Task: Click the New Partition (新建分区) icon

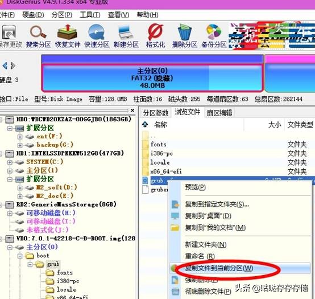Action: [x=126, y=32]
